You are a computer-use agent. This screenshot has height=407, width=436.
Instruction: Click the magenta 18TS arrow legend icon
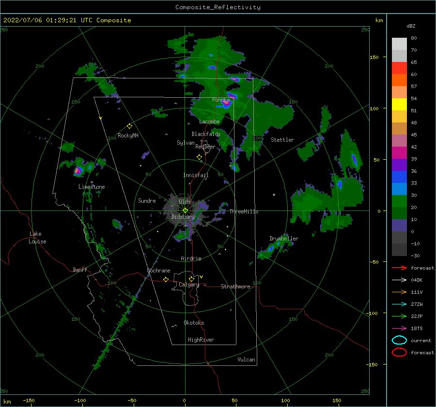399,329
